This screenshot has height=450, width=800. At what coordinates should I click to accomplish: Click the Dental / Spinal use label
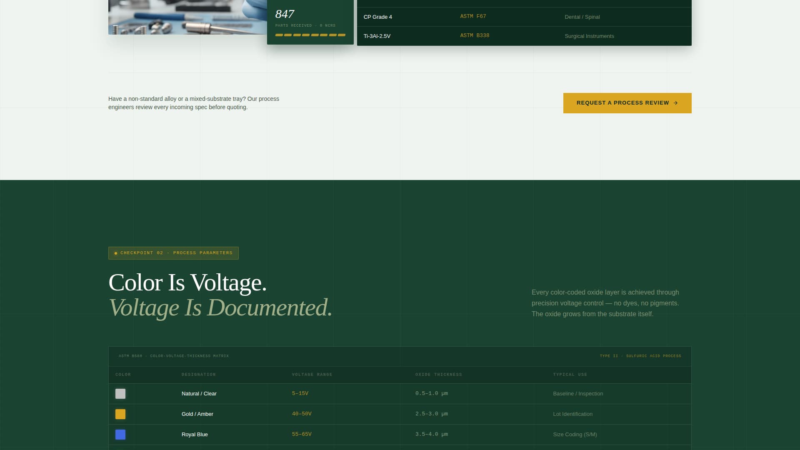pyautogui.click(x=582, y=17)
